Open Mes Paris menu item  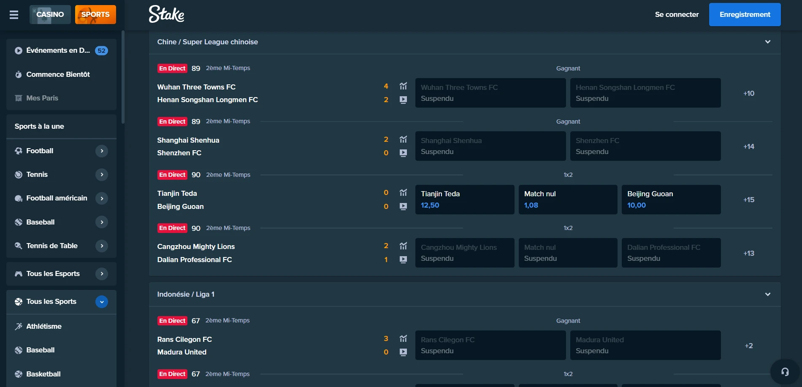tap(61, 98)
